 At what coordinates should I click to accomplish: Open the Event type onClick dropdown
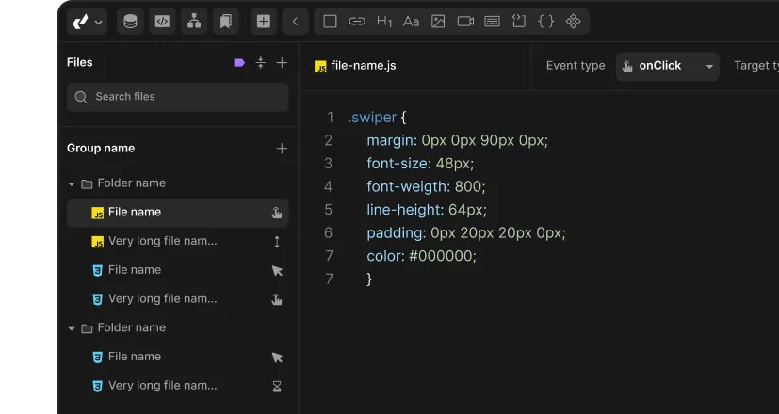click(667, 66)
